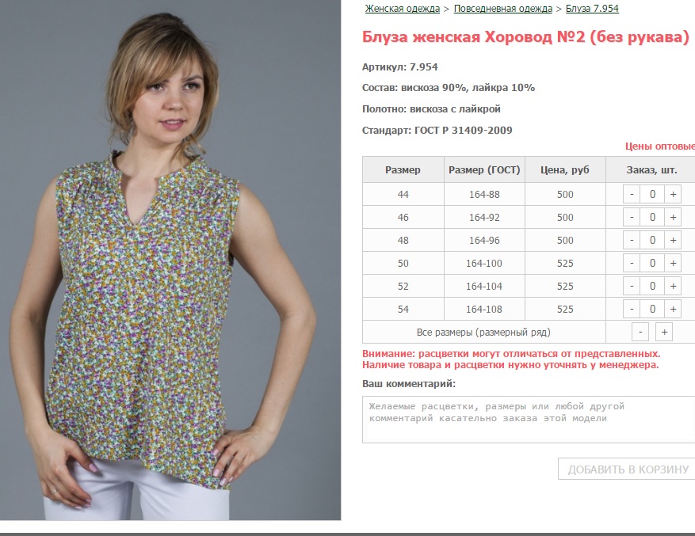Remove one of all sizes with minus
The image size is (695, 536).
point(640,333)
